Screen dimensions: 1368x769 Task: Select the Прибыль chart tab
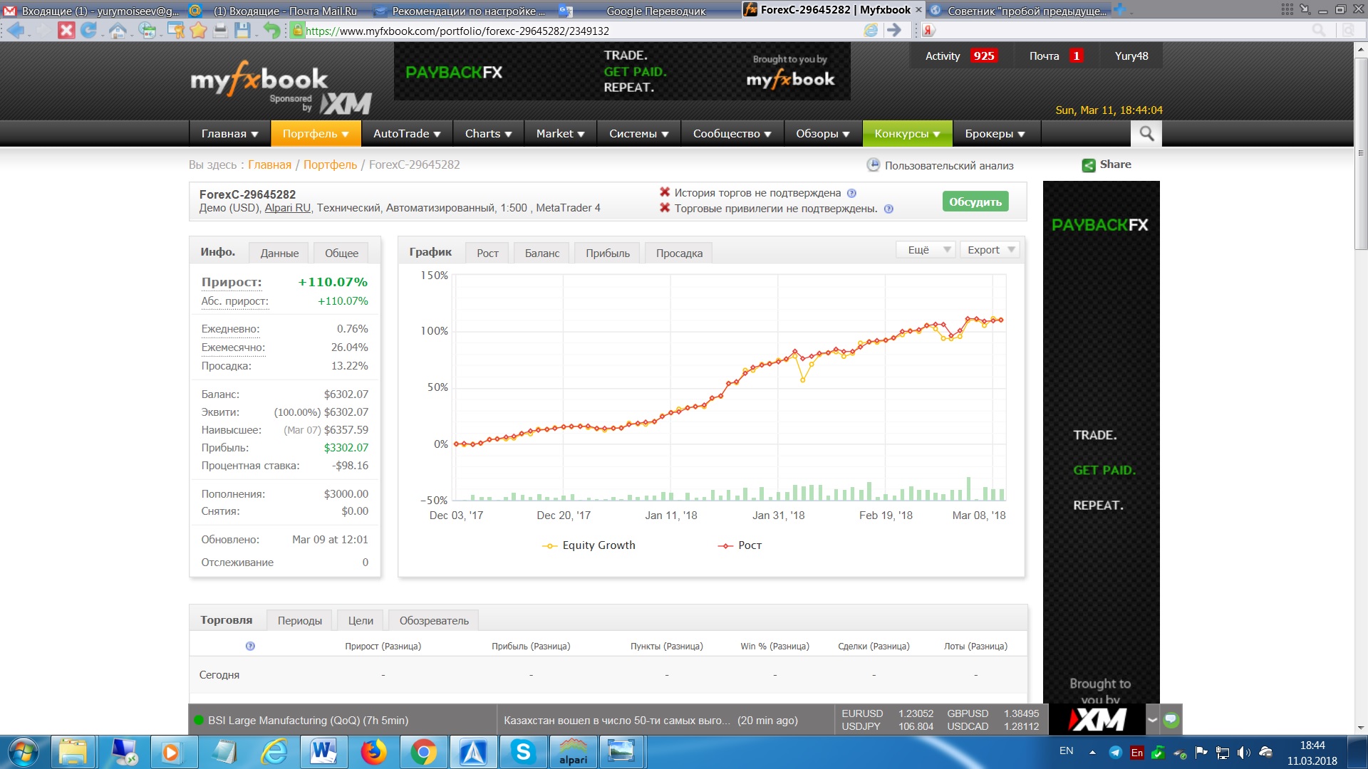coord(608,253)
